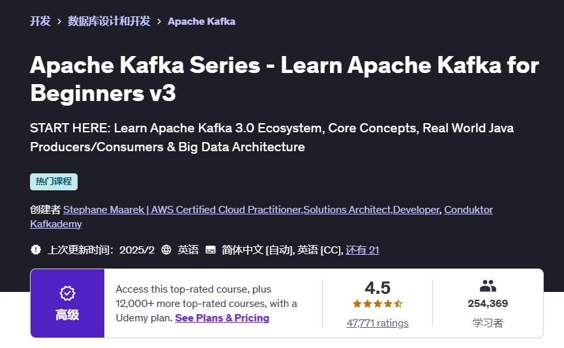The image size is (564, 348).
Task: Expand the 还有 21 subtitle languages
Action: [363, 250]
